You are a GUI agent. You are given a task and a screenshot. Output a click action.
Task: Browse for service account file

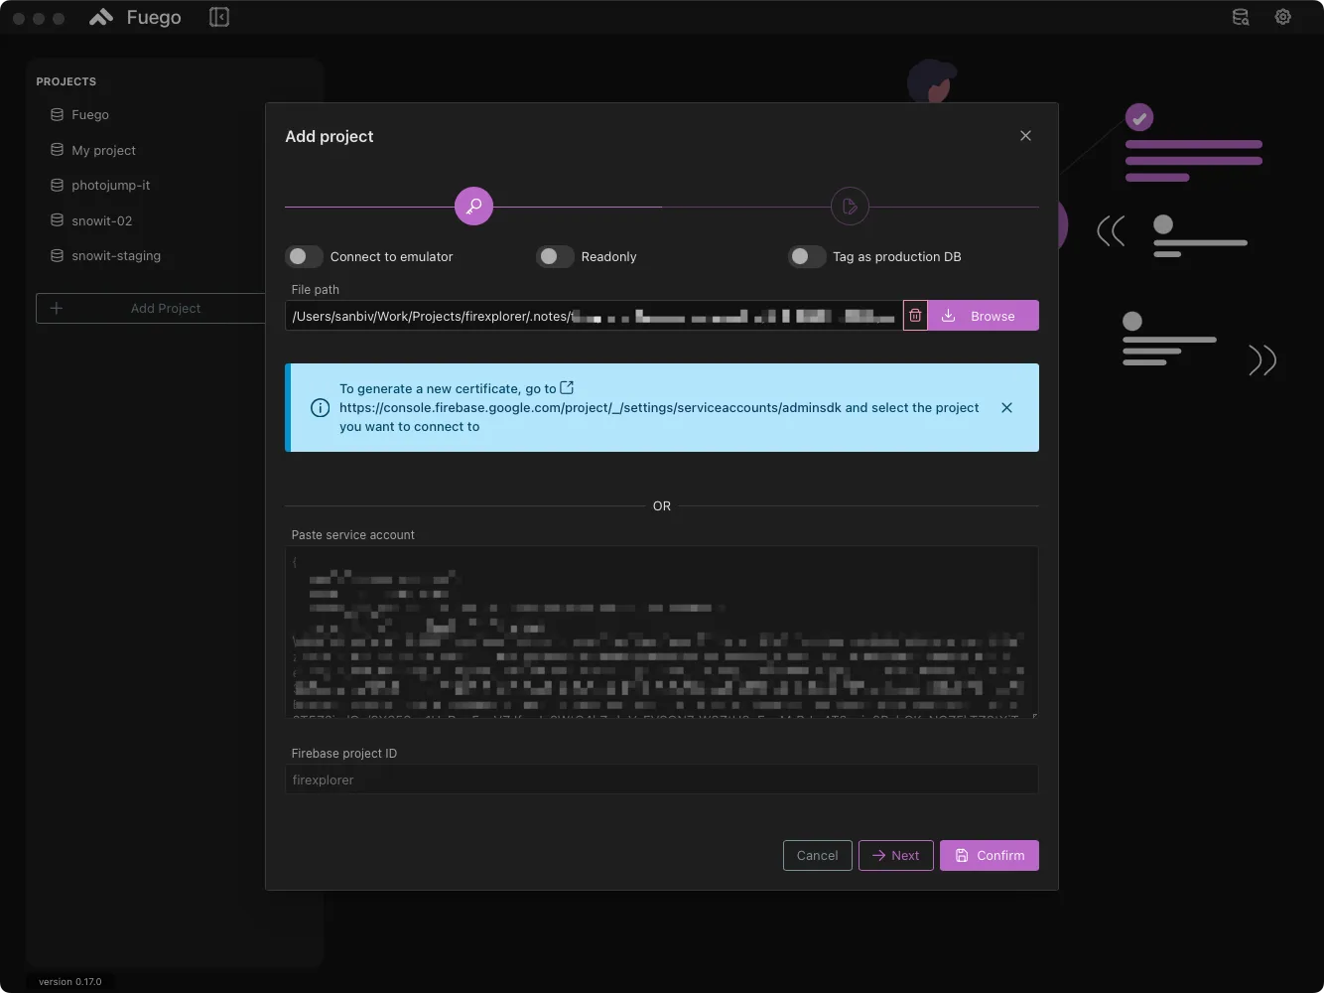pos(983,316)
